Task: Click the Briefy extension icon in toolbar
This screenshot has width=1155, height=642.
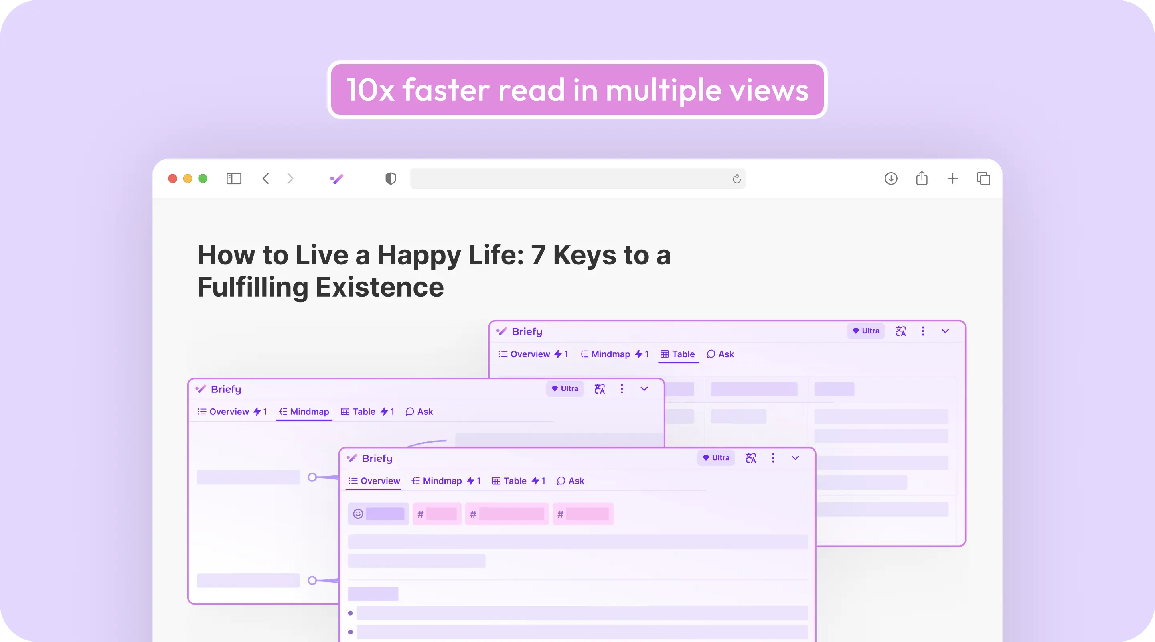Action: coord(337,179)
